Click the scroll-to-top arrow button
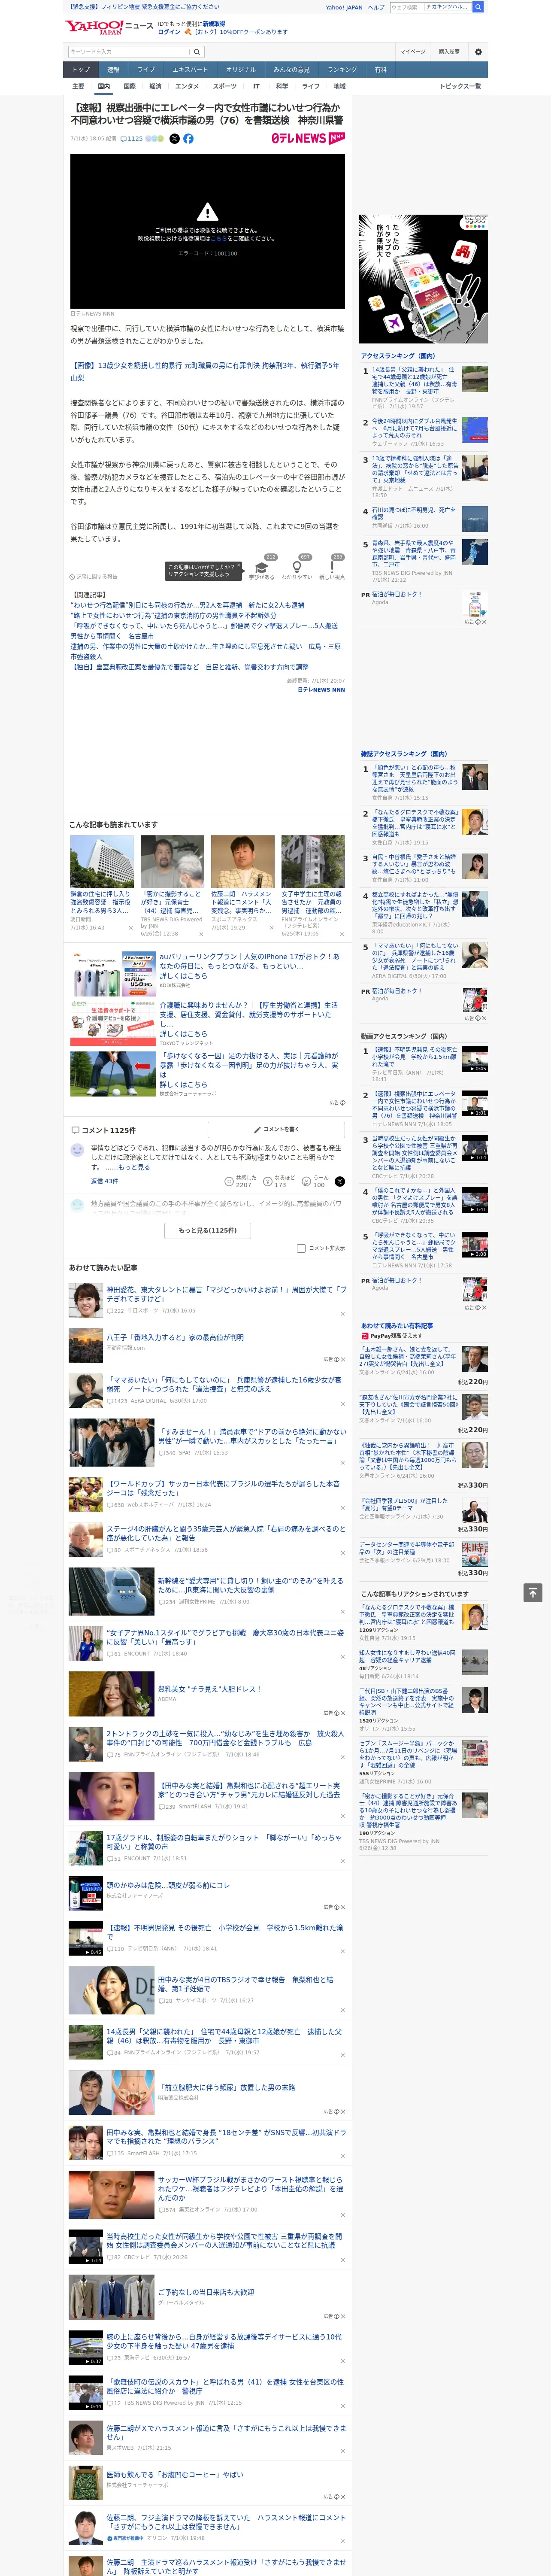The width and height of the screenshot is (551, 2576). tap(533, 1592)
